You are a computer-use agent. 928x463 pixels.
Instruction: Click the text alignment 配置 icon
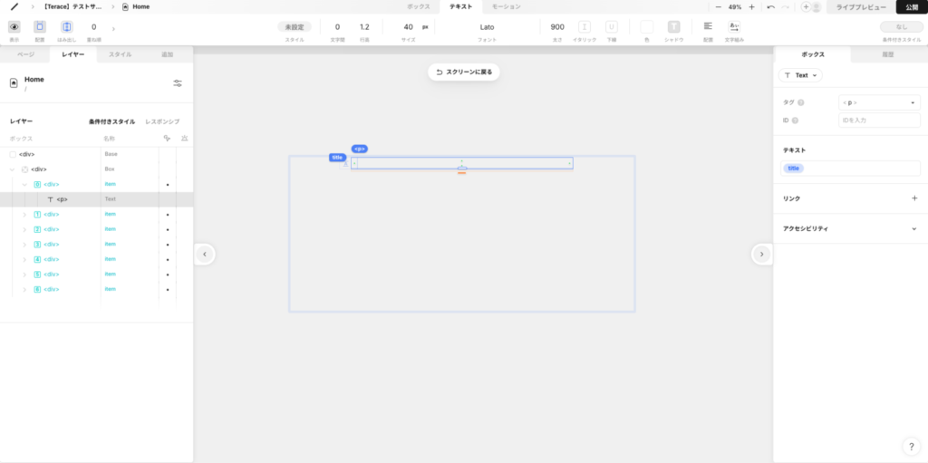coord(708,26)
